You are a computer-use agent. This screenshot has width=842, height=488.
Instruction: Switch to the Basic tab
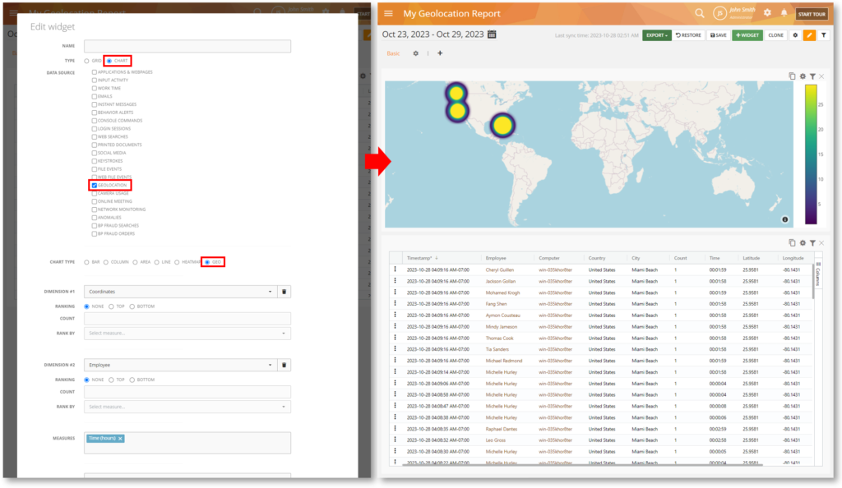pyautogui.click(x=393, y=53)
